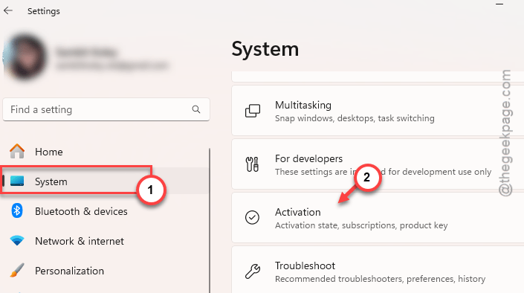Click the For developers tools icon
The height and width of the screenshot is (293, 524).
252,164
